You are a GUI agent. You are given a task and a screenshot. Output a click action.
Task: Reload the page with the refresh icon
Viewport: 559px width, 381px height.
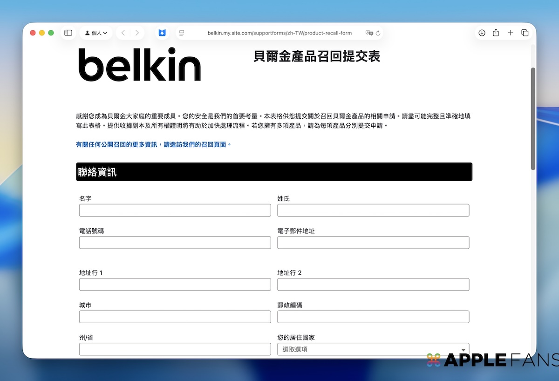378,33
